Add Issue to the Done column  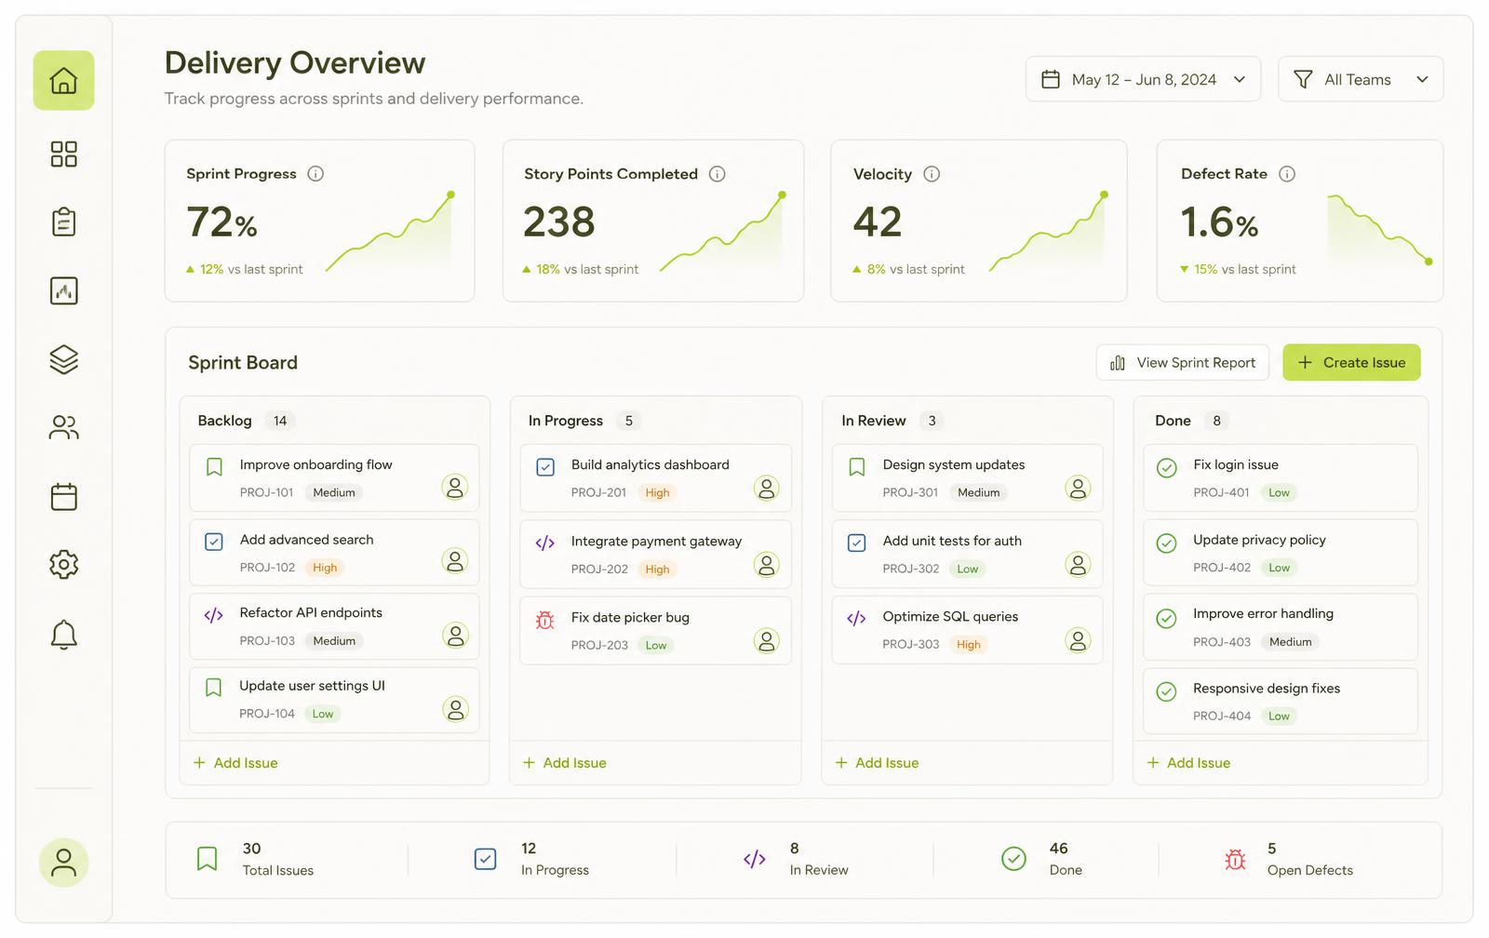coord(1188,763)
